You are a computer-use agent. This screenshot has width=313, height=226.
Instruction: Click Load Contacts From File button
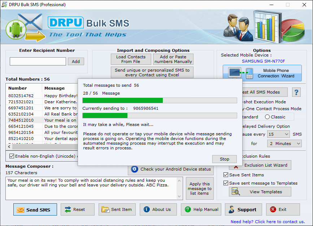coord(131,59)
